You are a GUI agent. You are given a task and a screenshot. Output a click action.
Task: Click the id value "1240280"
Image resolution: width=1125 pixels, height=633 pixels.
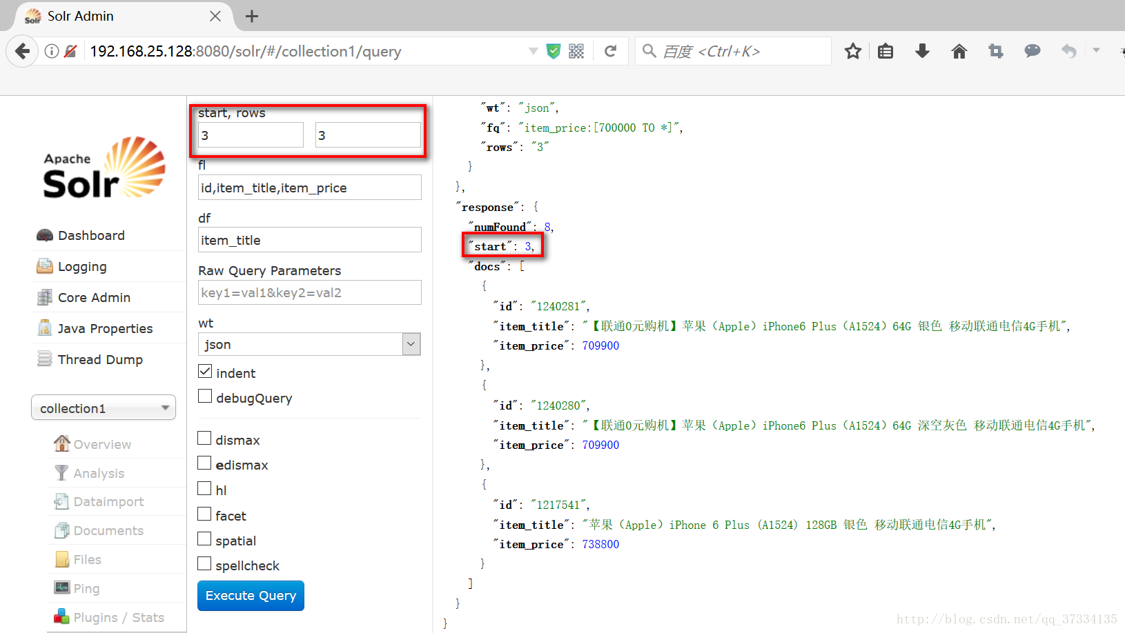559,405
